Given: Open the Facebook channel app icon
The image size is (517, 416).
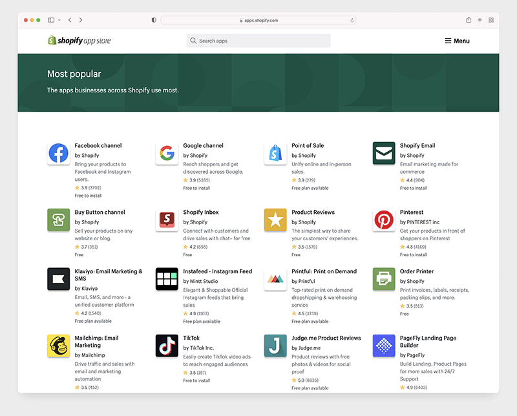Looking at the screenshot, I should (x=58, y=153).
